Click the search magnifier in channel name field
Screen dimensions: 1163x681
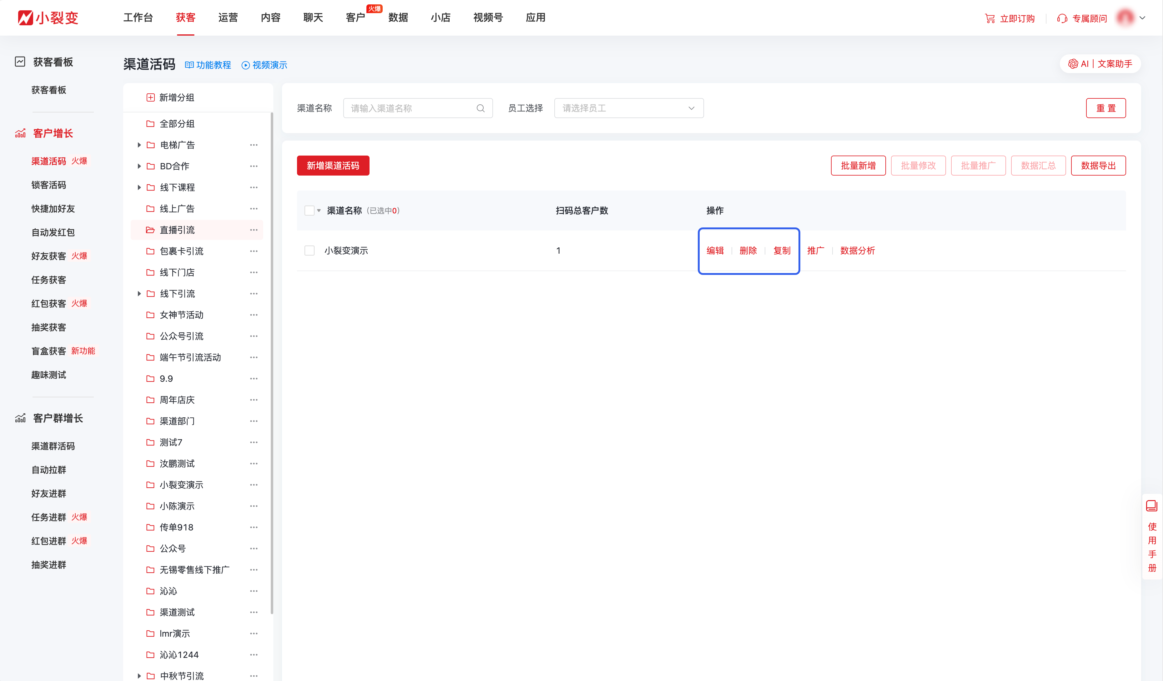click(x=481, y=107)
